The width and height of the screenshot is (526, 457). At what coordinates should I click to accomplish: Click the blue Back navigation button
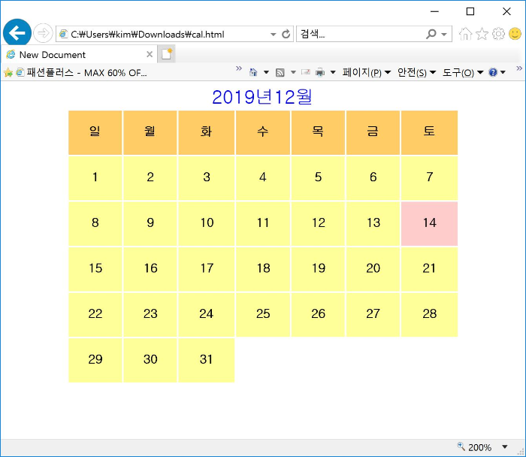point(17,33)
